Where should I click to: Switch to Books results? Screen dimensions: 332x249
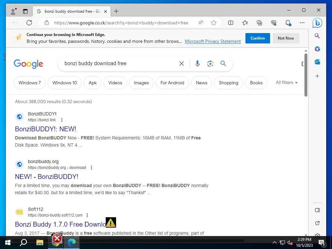click(x=256, y=83)
